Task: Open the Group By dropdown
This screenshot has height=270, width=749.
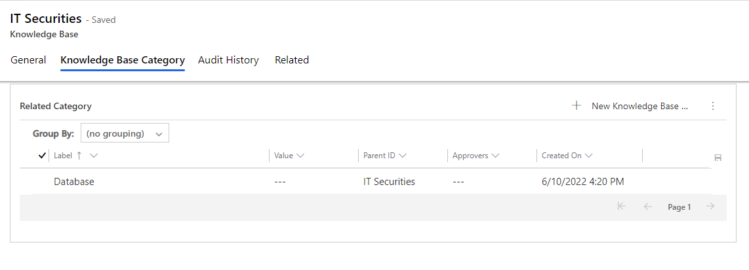Action: click(125, 134)
